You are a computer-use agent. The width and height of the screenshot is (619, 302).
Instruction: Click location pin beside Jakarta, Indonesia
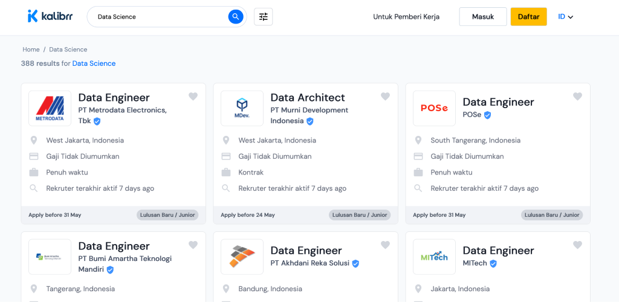(418, 289)
